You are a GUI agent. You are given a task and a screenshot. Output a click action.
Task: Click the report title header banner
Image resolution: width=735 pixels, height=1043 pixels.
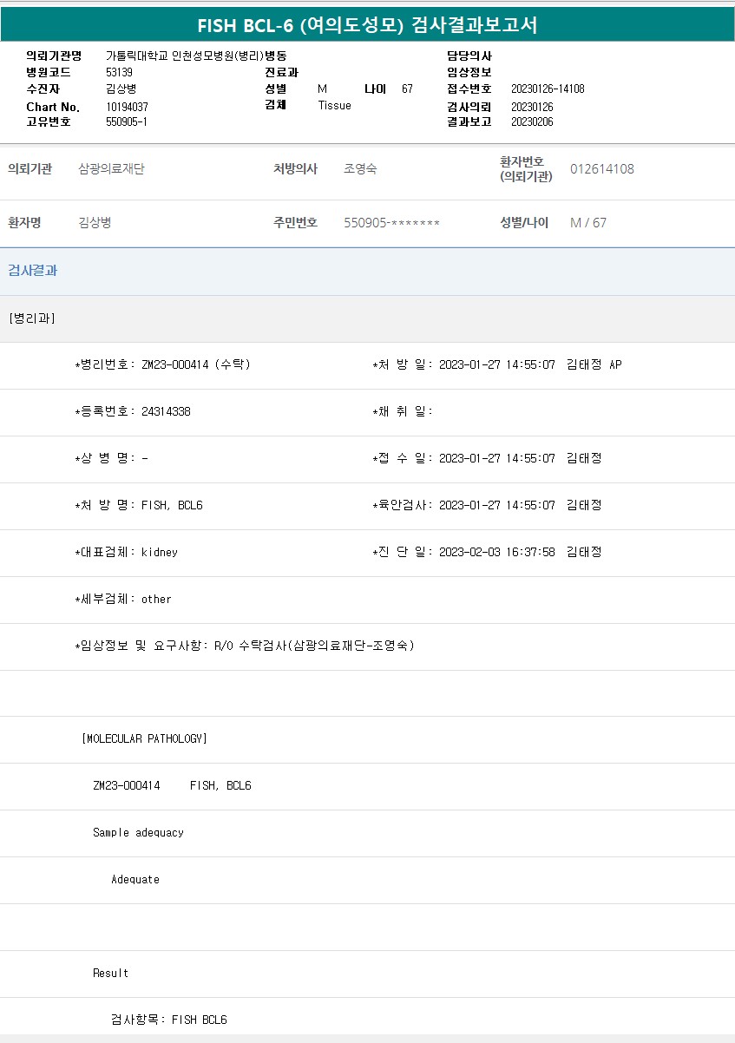tap(367, 25)
